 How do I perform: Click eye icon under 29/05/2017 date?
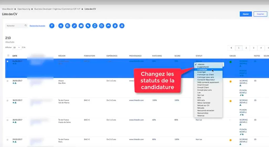(13, 142)
